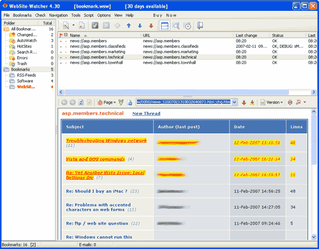Select All Bookmarks folder in tree

pyautogui.click(x=23, y=29)
